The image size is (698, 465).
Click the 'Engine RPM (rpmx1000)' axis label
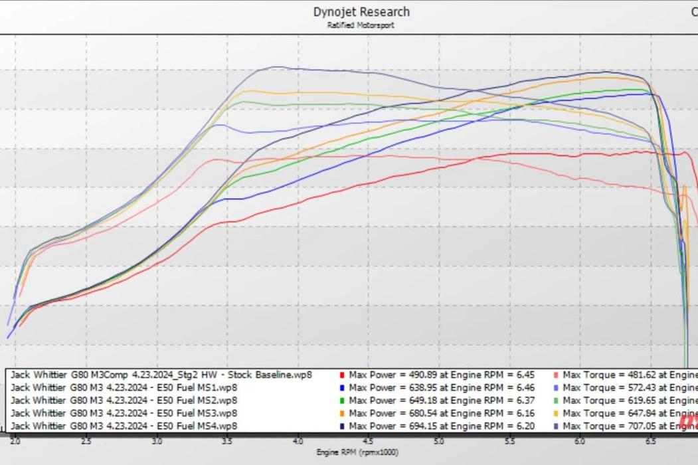click(357, 452)
